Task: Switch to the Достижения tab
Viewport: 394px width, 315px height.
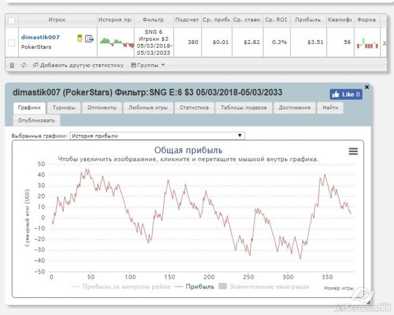Action: point(294,108)
